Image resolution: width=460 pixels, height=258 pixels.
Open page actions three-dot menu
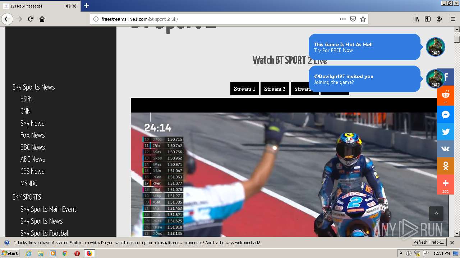(342, 19)
